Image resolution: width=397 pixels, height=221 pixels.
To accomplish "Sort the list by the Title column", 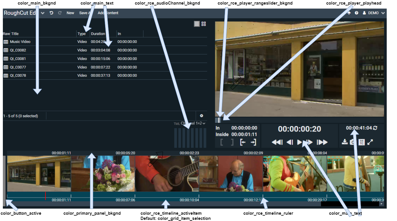I will pos(15,34).
